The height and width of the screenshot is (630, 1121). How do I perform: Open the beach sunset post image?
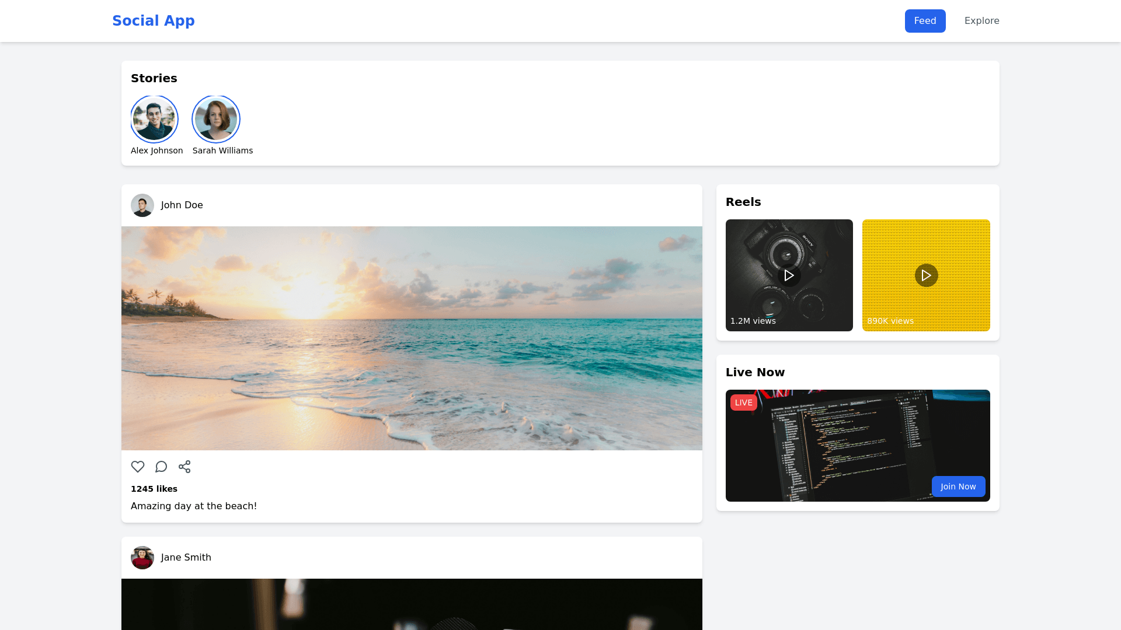tap(412, 338)
